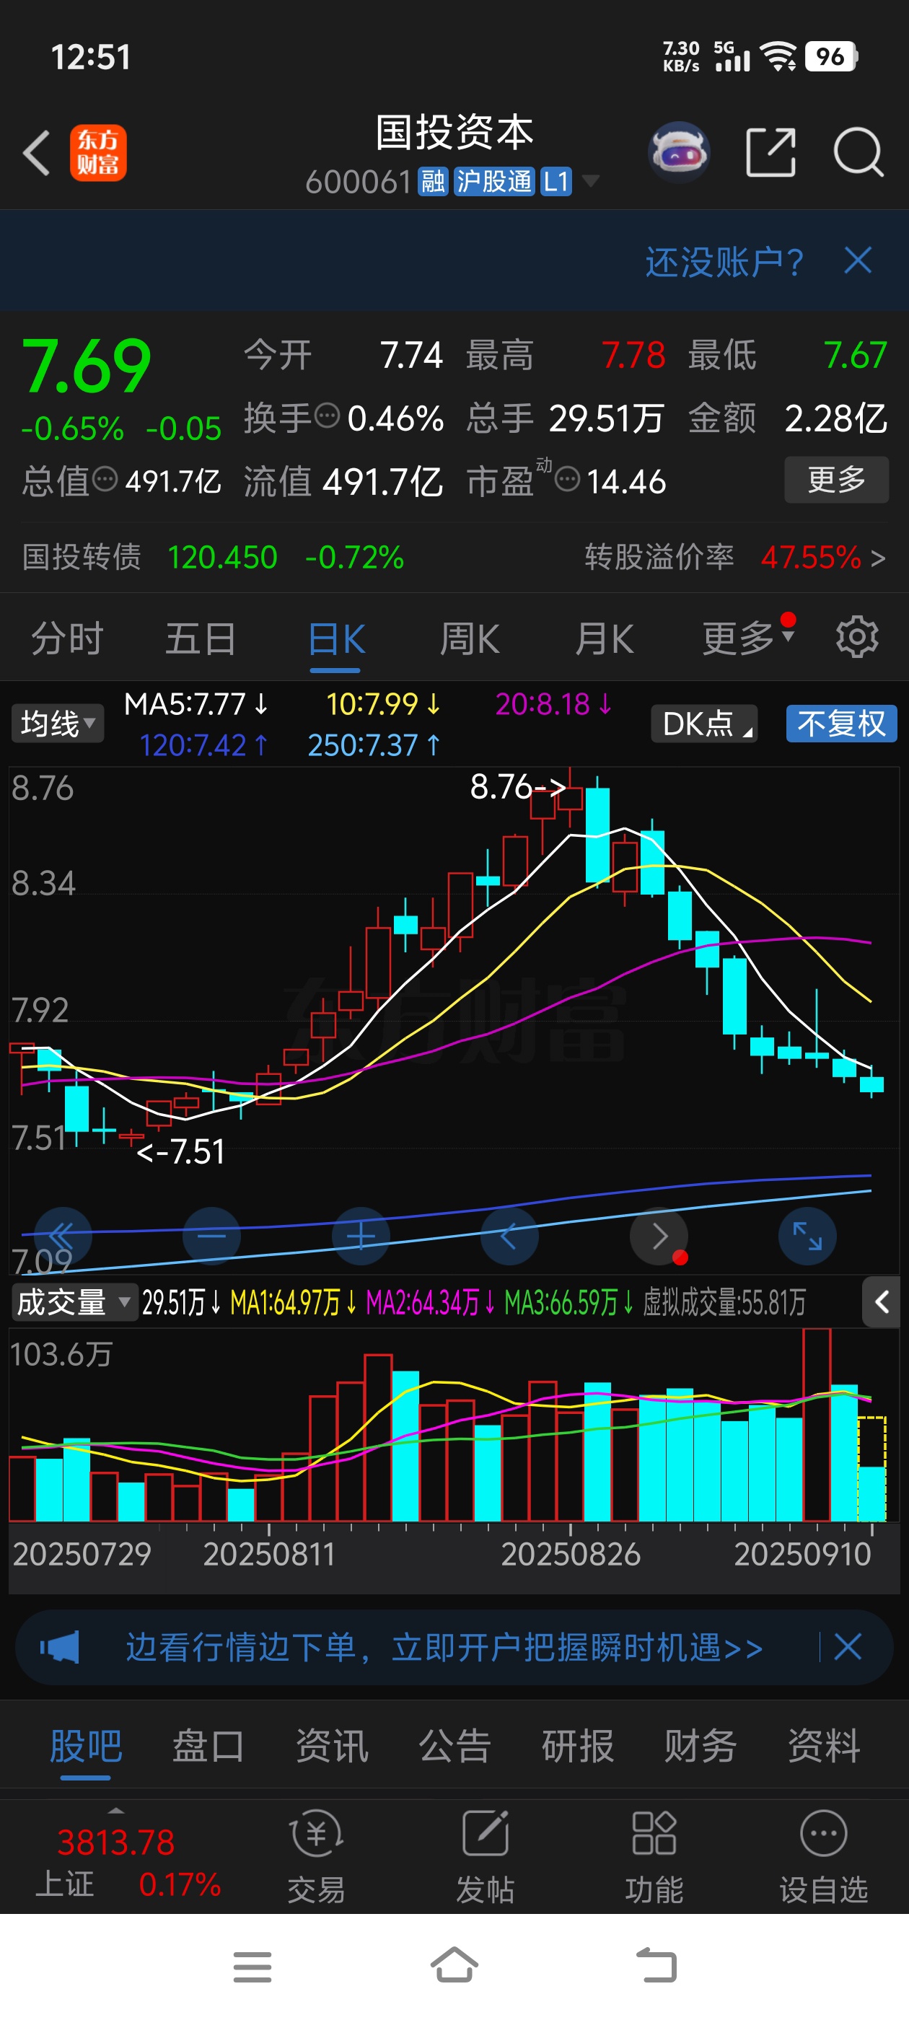Show info for 总值 circle icon
The image size is (909, 2020).
[105, 478]
